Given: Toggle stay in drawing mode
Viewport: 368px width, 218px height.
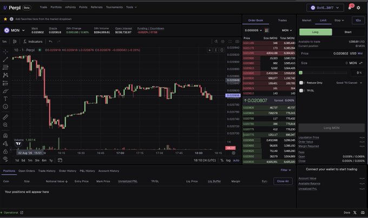Looking at the screenshot, I should 5,143.
